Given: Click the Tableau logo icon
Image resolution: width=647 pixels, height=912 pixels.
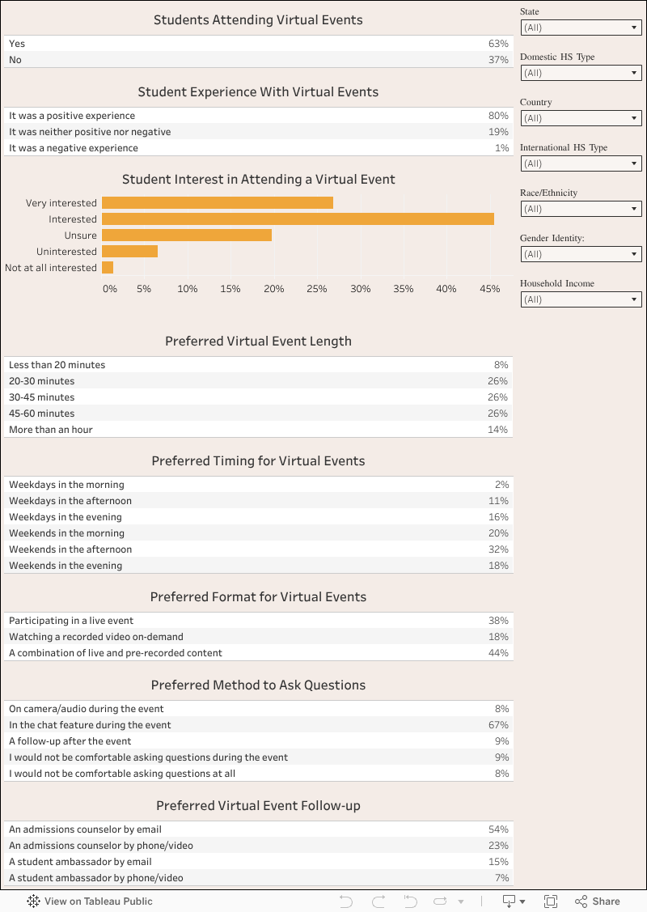Looking at the screenshot, I should click(x=34, y=901).
